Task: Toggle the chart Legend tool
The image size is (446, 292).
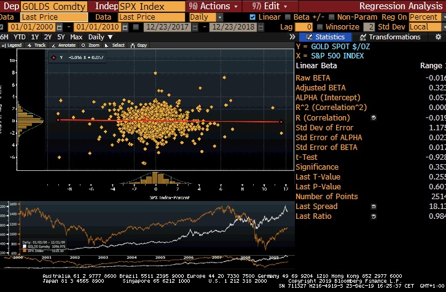Action: tap(12, 45)
